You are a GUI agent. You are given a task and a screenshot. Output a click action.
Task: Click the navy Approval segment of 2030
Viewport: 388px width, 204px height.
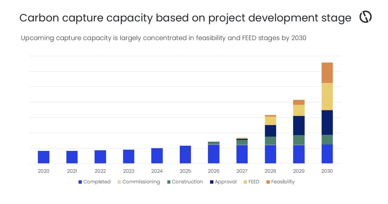[x=327, y=122]
